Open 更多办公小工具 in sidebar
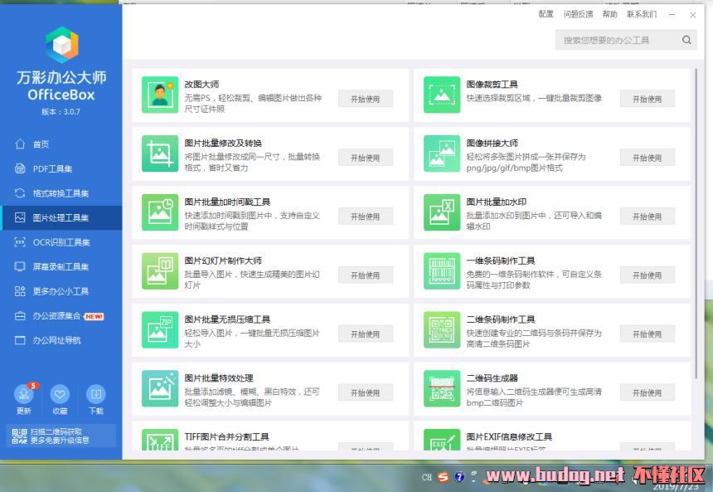713x492 pixels. click(x=61, y=291)
